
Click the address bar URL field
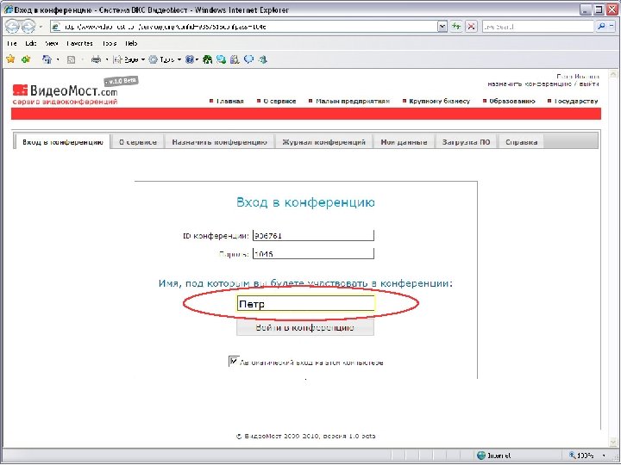click(244, 27)
